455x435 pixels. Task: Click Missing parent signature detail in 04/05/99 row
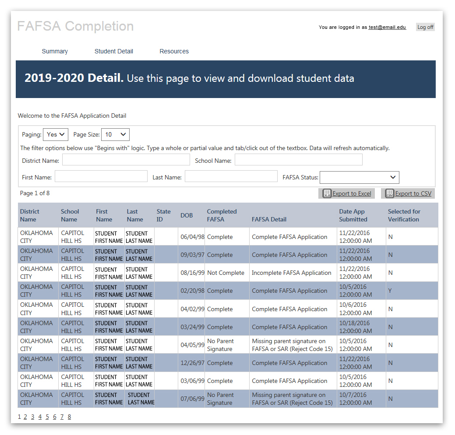(292, 345)
